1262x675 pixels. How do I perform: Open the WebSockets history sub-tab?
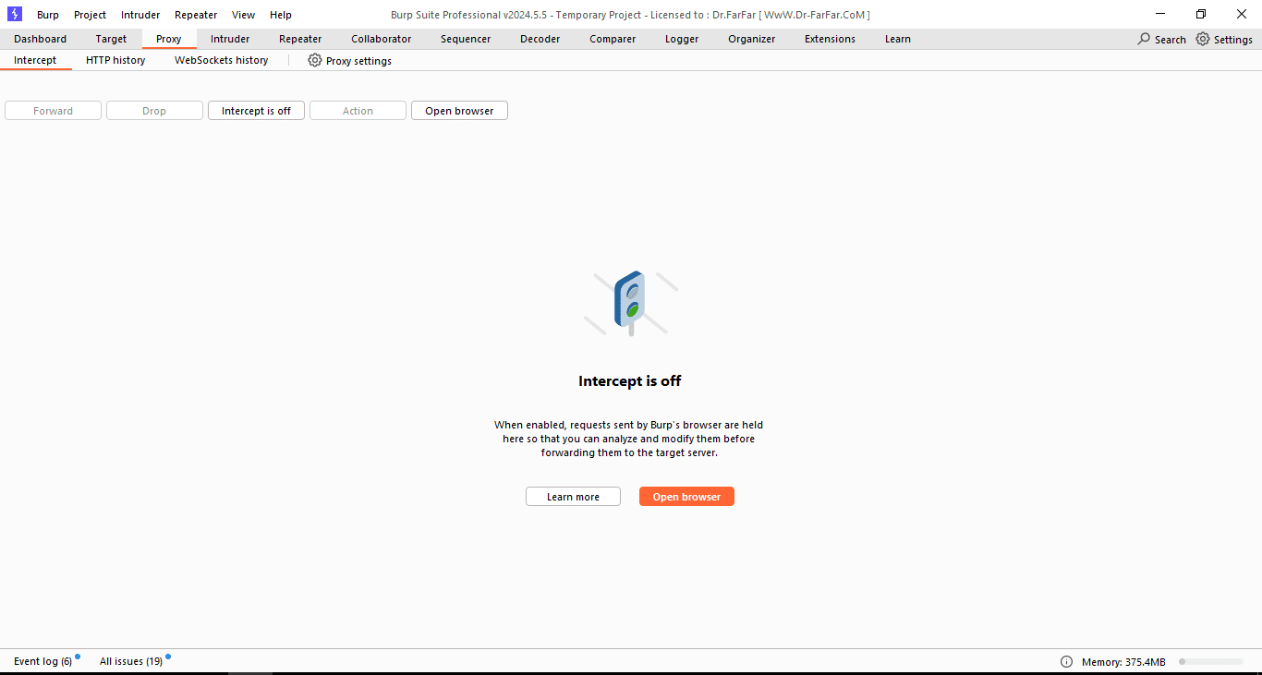click(222, 60)
